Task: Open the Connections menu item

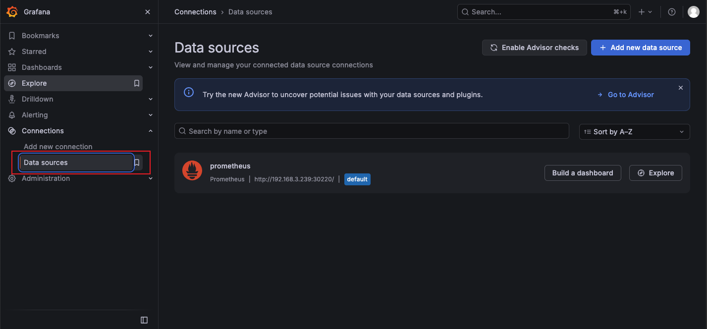Action: pos(43,131)
